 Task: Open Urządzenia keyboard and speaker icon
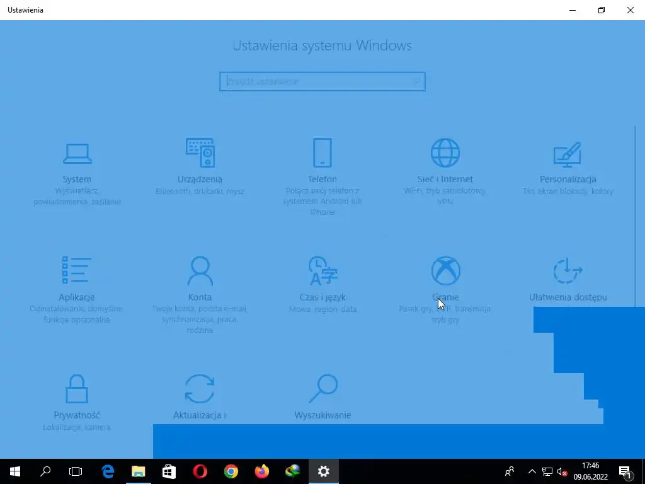tap(200, 153)
